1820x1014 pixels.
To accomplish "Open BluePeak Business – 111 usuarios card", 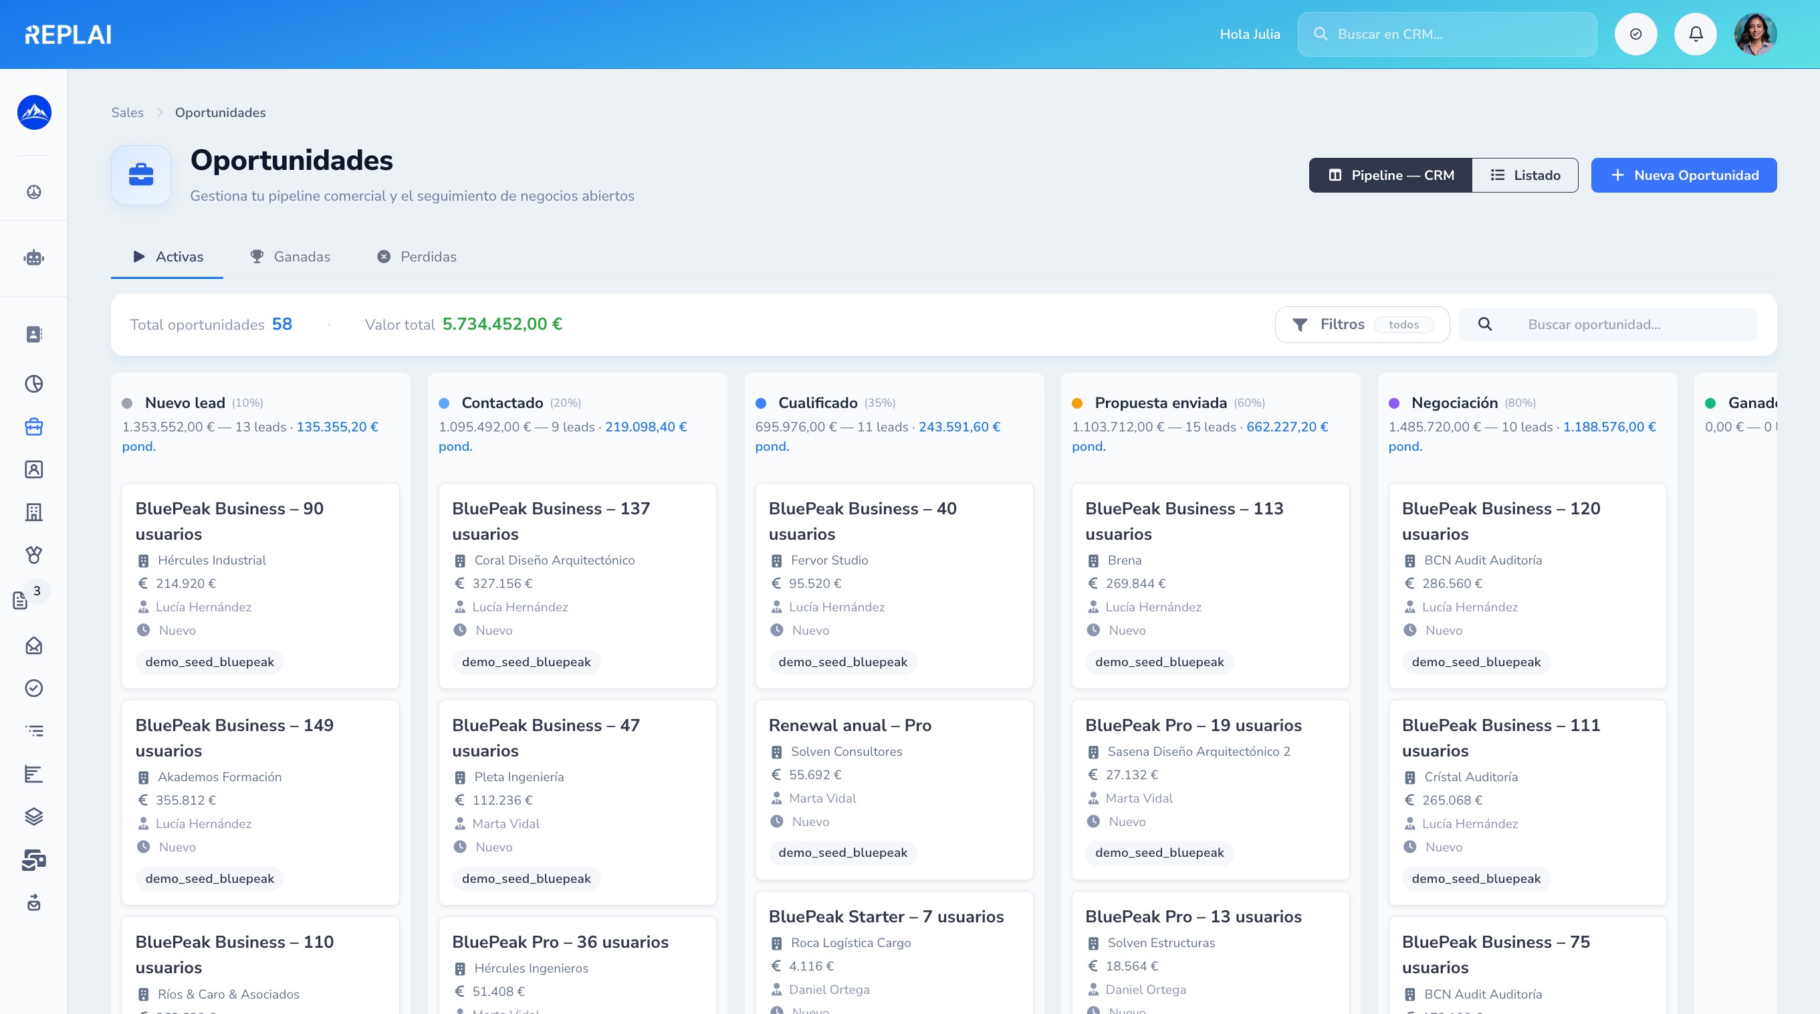I will pos(1526,802).
